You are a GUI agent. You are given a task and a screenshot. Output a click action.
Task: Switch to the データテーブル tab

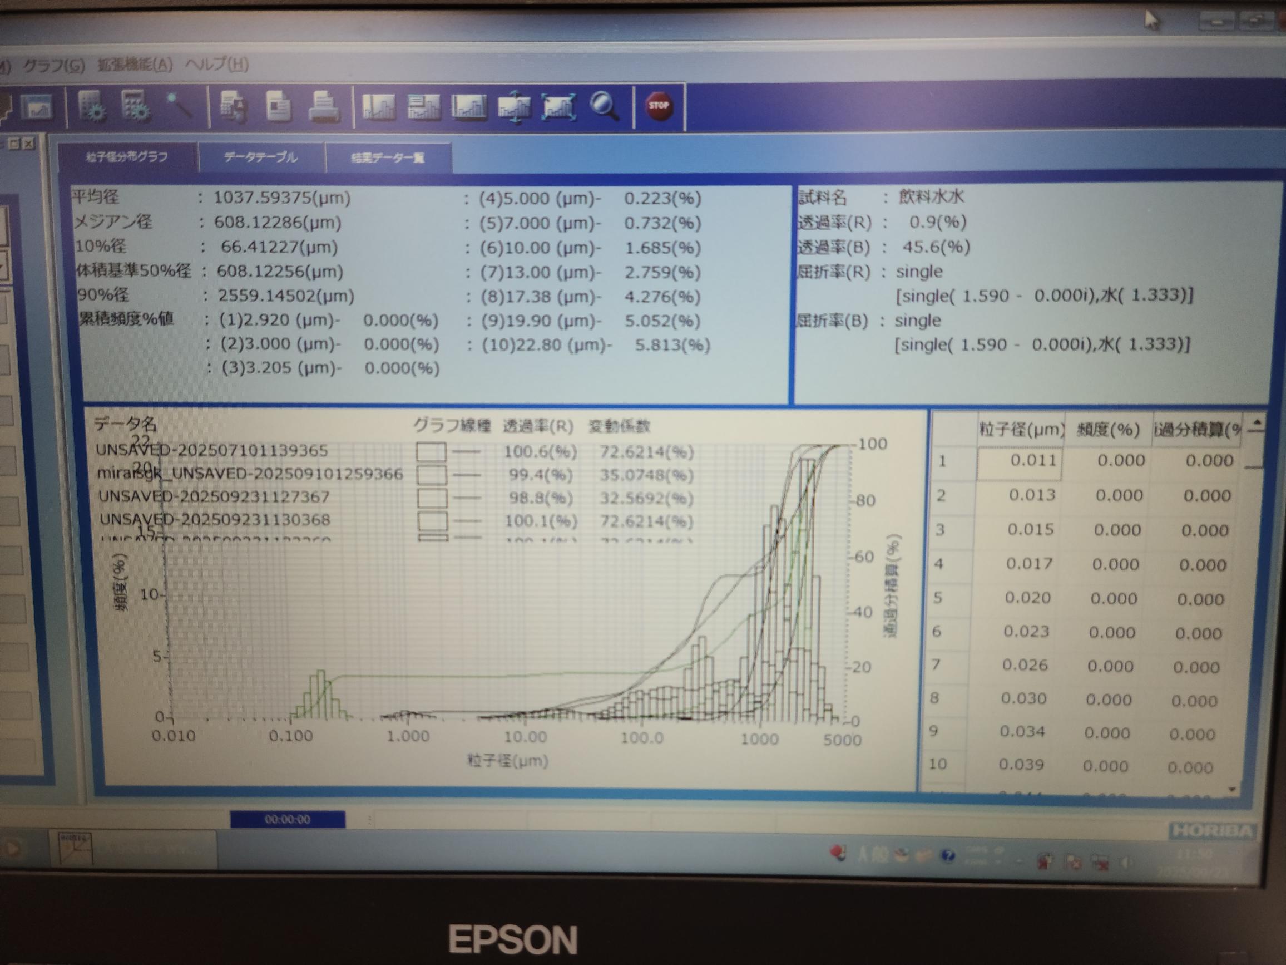(x=260, y=157)
